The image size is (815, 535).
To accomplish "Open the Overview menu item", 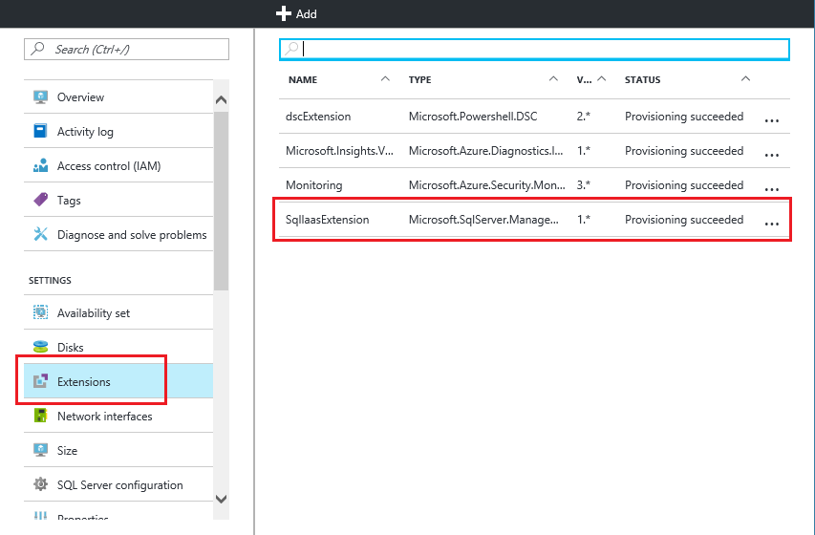I will (x=118, y=97).
